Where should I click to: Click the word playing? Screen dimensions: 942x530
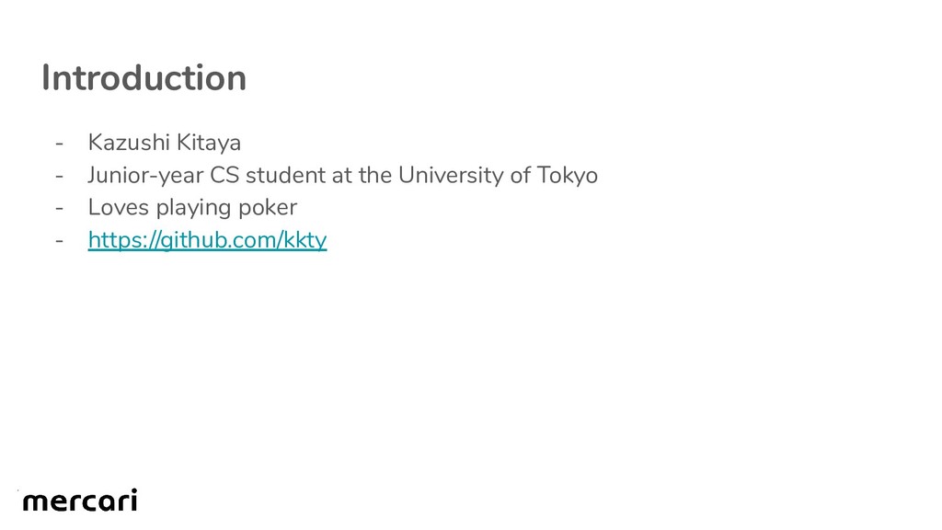click(194, 209)
